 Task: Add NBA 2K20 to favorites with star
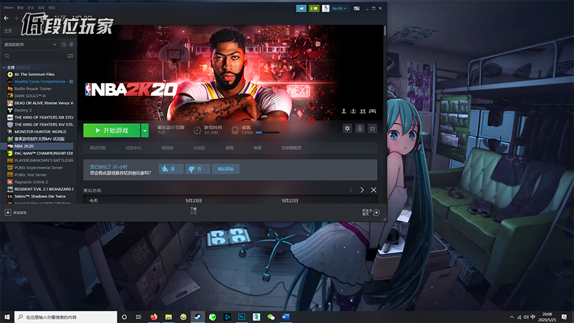[372, 128]
